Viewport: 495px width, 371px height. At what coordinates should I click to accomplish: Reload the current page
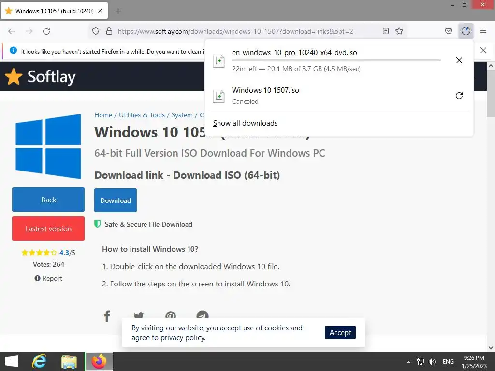pos(46,31)
